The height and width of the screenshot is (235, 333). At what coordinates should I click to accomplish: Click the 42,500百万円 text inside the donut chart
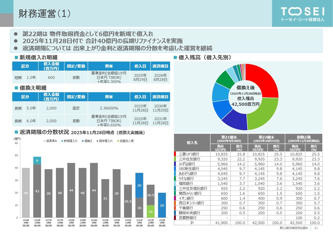(x=245, y=104)
